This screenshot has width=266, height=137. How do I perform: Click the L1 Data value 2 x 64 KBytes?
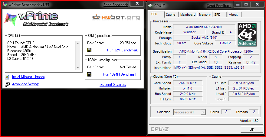pyautogui.click(x=243, y=83)
